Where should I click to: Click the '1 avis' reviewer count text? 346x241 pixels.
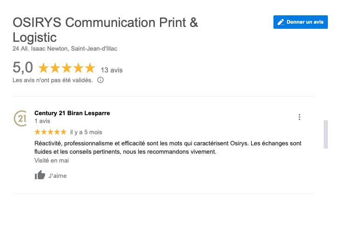(x=42, y=121)
